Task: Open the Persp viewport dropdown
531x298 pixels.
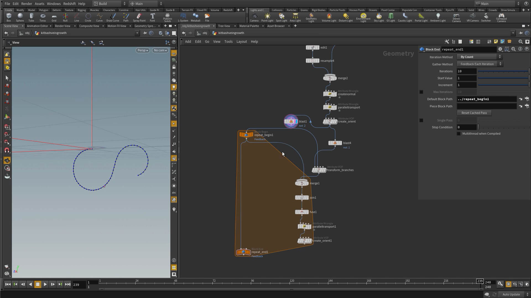Action: (x=143, y=50)
